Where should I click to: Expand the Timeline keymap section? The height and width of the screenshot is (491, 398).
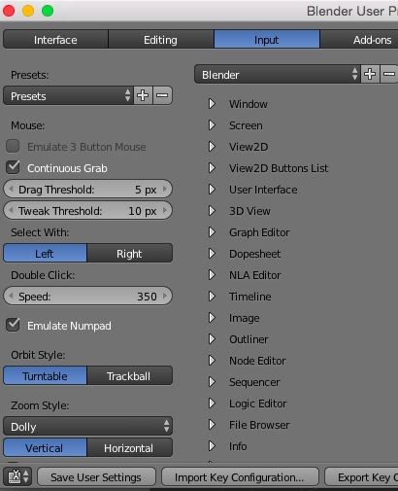click(x=212, y=297)
